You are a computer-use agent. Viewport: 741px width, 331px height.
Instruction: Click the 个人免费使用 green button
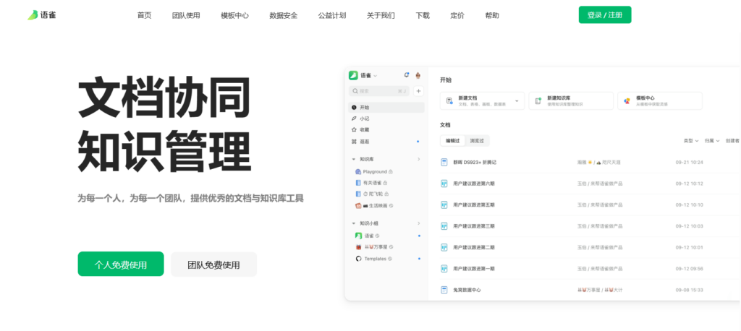click(121, 265)
